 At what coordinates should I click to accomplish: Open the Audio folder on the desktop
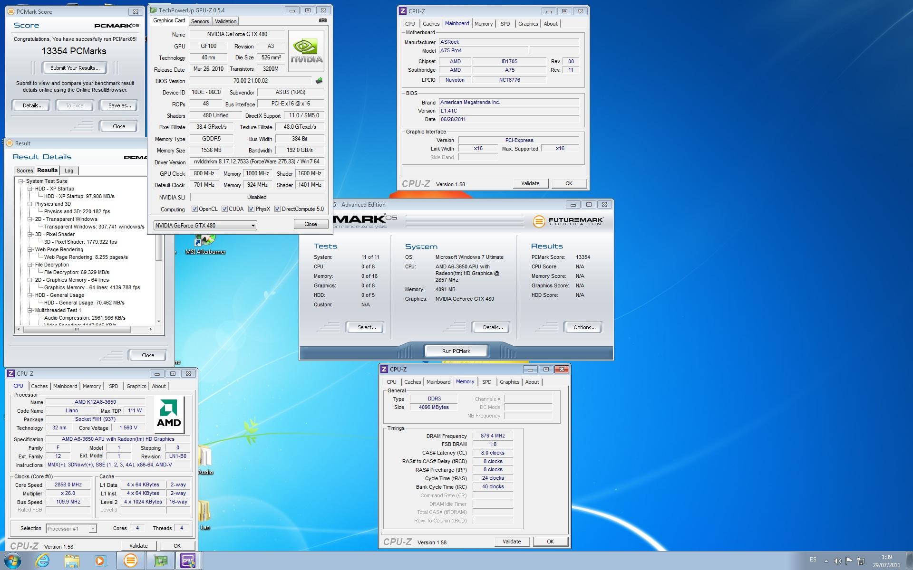coord(205,459)
